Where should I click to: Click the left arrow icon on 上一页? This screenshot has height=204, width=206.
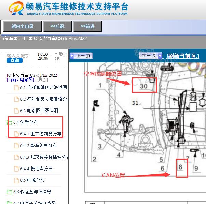[x=72, y=56]
